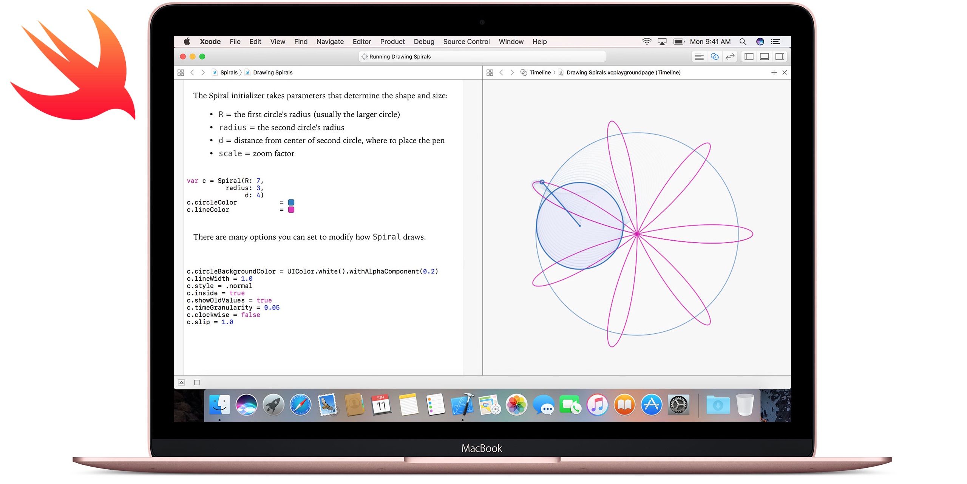Image resolution: width=967 pixels, height=484 pixels.
Task: Click the battery status icon
Action: [x=679, y=42]
